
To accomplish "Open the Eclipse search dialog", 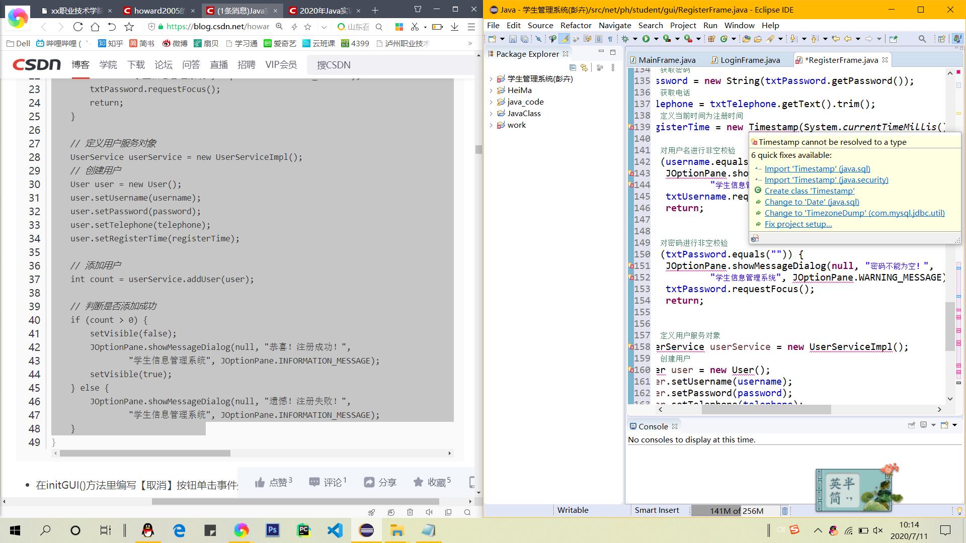I will [x=923, y=39].
